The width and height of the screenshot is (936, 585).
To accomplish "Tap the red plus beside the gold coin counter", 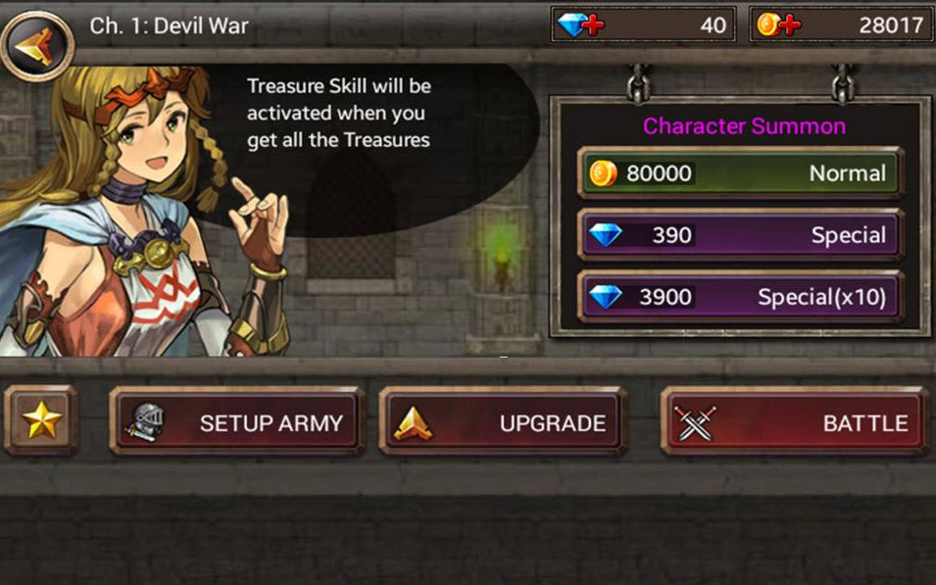I will [x=790, y=25].
